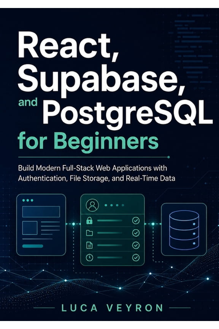Click the subtitle line "Authentication, File Storage, and Real-Time Data"
Image resolution: width=219 pixels, height=329 pixels.
point(97,178)
